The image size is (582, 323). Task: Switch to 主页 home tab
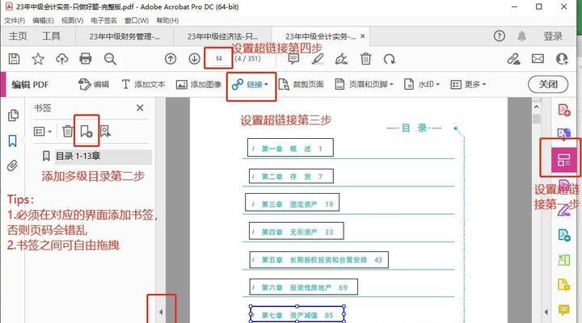pyautogui.click(x=18, y=36)
